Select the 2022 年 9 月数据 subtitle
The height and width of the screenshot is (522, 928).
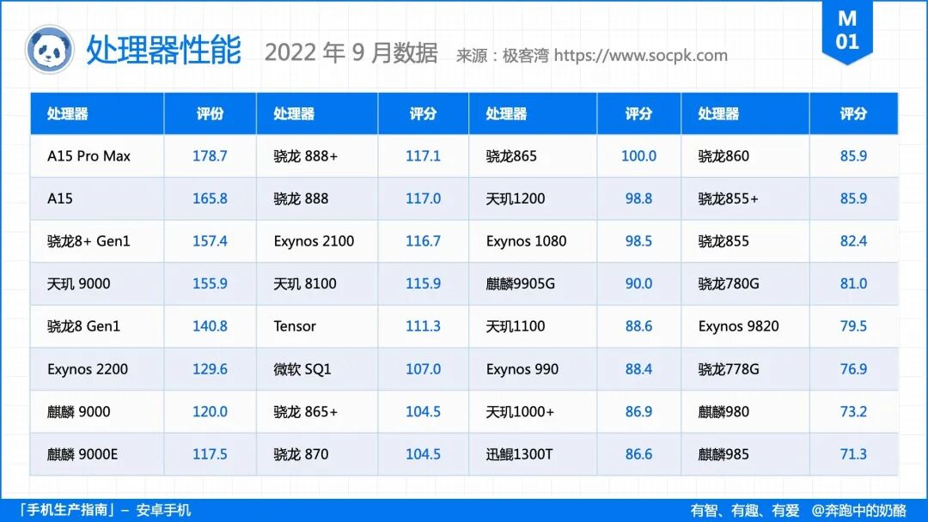[351, 52]
